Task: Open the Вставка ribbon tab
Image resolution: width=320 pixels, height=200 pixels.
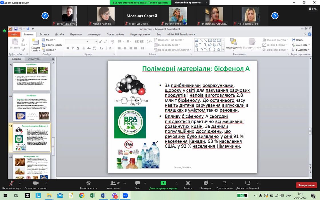Action: [44, 34]
